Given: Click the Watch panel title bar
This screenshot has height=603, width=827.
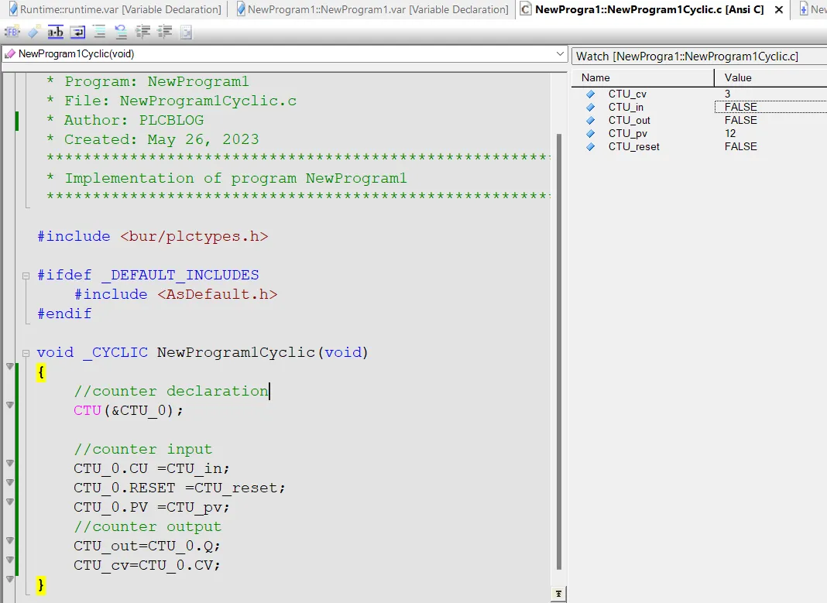Looking at the screenshot, I should [699, 57].
